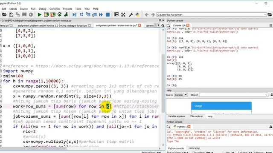Viewport: 273px width, 153px height.
Task: Switch to Variable explorer tab
Action: [177, 116]
